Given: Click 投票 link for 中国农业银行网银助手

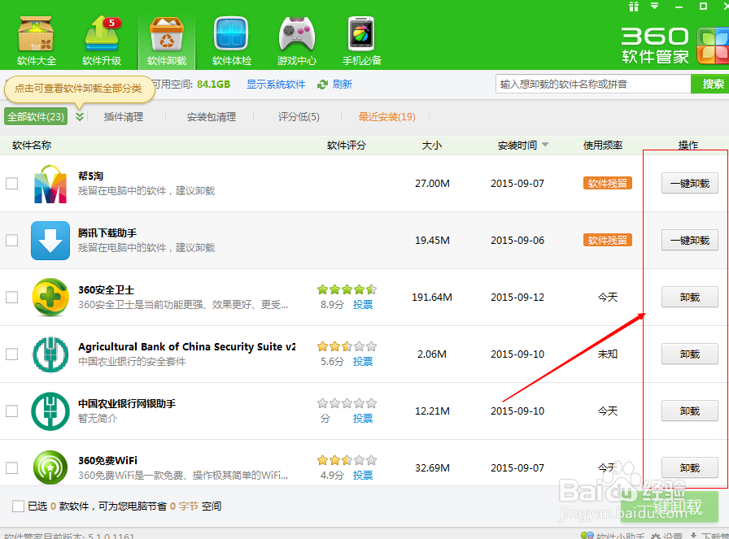Looking at the screenshot, I should pos(363,418).
